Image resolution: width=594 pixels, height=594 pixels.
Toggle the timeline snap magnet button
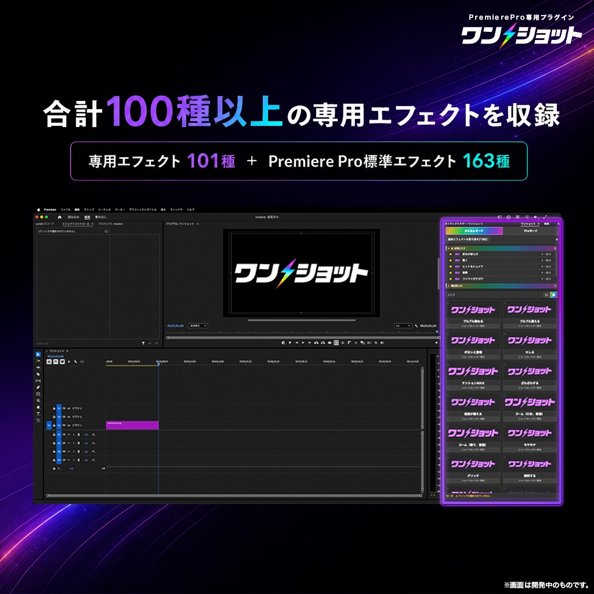tap(56, 362)
